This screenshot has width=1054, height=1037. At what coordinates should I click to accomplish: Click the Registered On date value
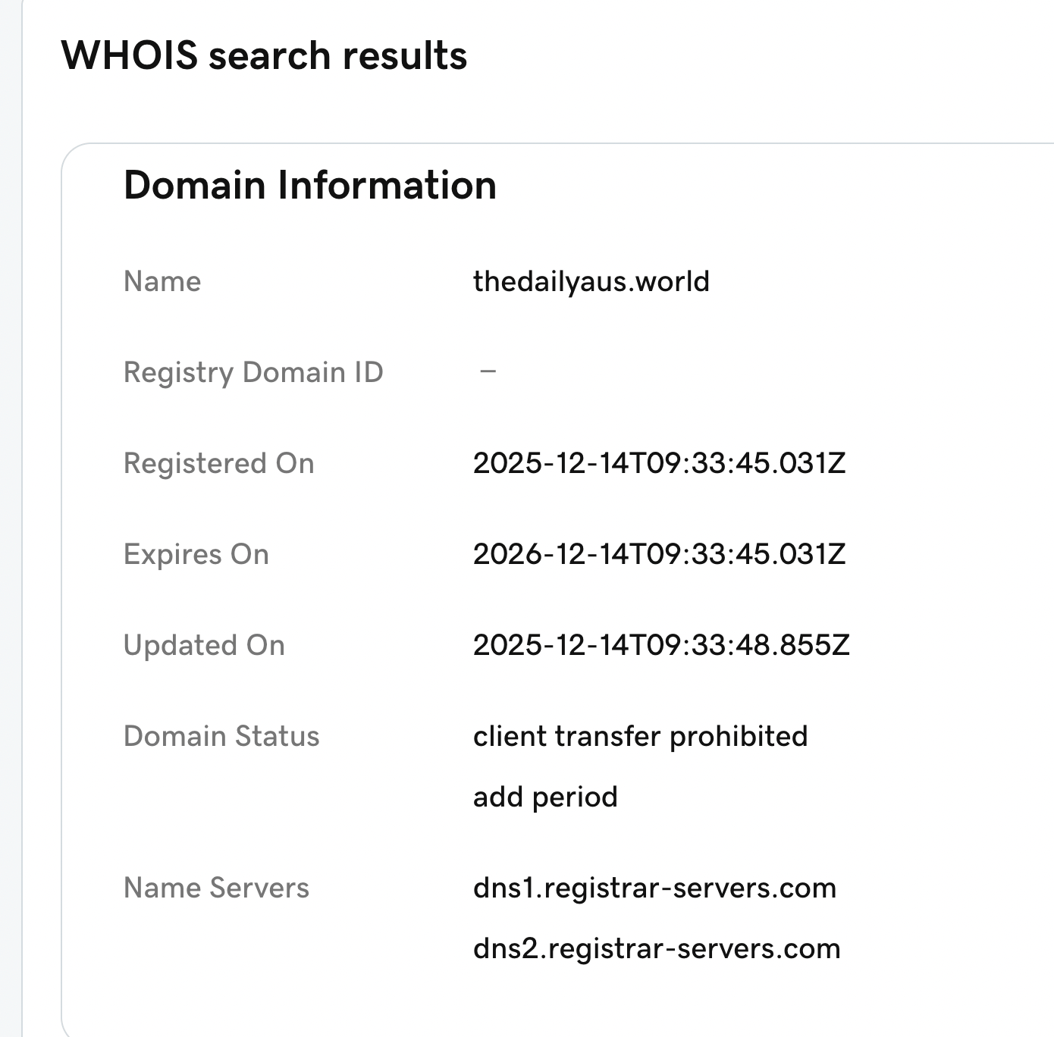659,463
